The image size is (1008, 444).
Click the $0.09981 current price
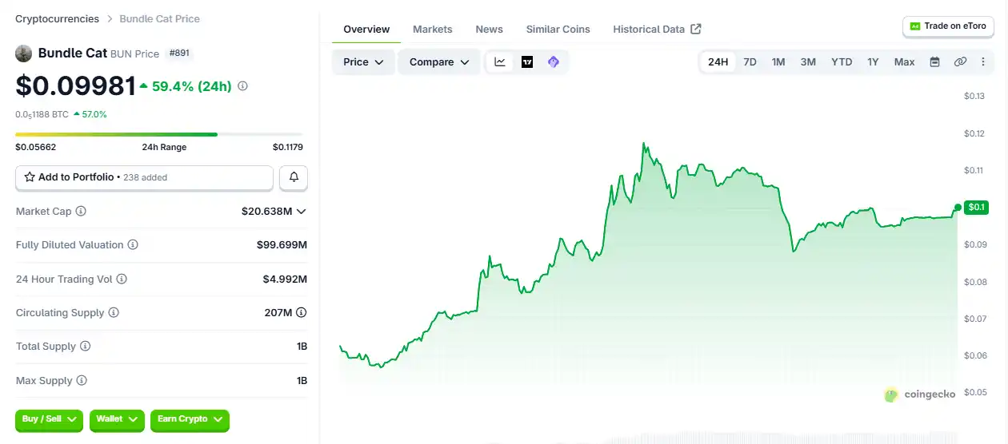(75, 86)
